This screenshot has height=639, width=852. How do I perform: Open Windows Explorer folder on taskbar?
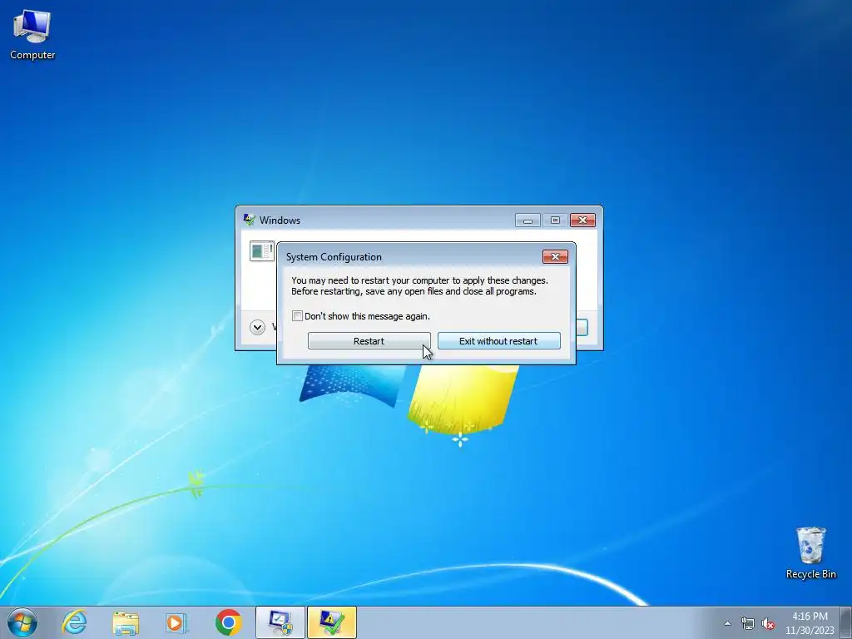point(126,622)
